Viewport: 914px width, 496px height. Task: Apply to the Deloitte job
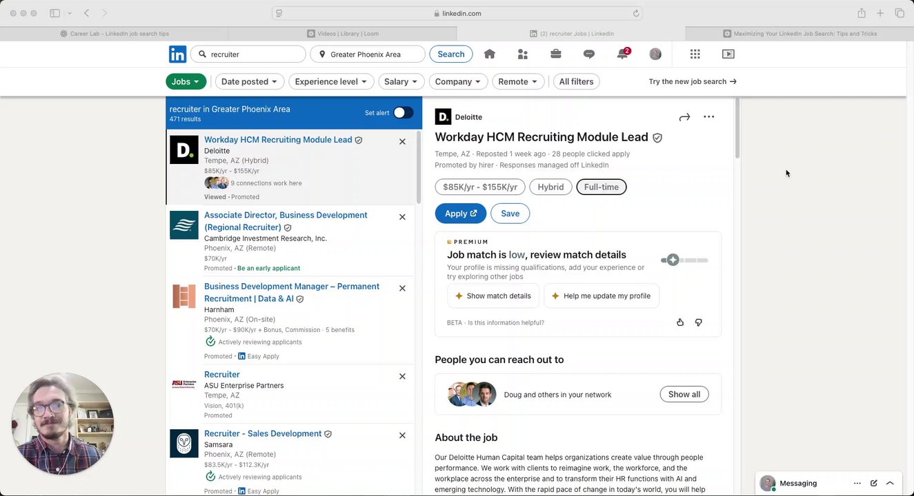461,214
